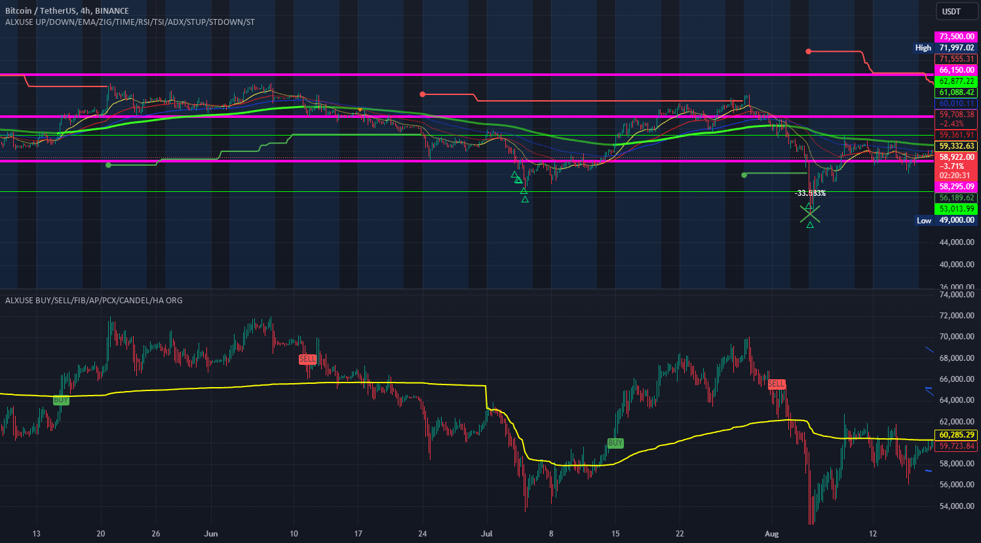
Task: Click the green BUY marker in mid-May
Action: point(61,400)
